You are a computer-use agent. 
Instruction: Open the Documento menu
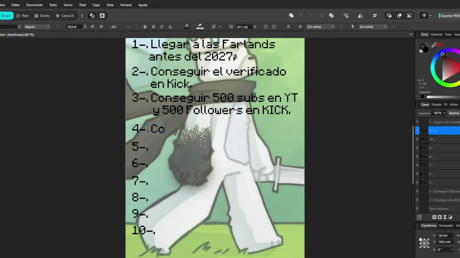tap(34, 5)
